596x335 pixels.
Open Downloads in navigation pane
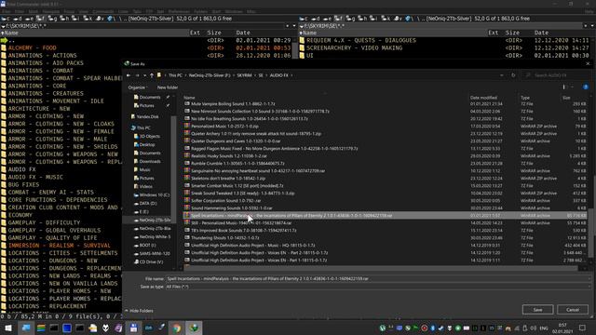[x=150, y=161]
